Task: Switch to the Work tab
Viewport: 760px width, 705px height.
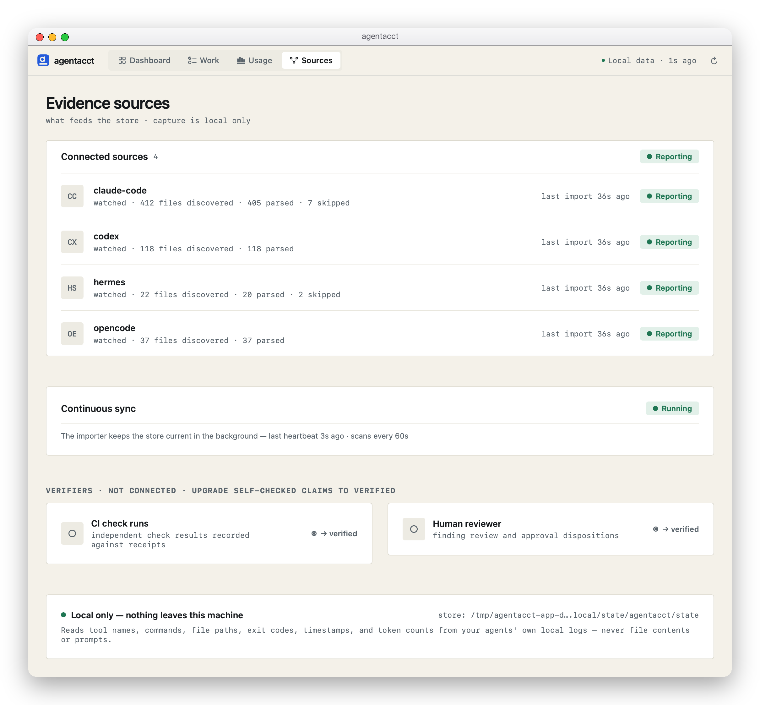Action: coord(204,60)
